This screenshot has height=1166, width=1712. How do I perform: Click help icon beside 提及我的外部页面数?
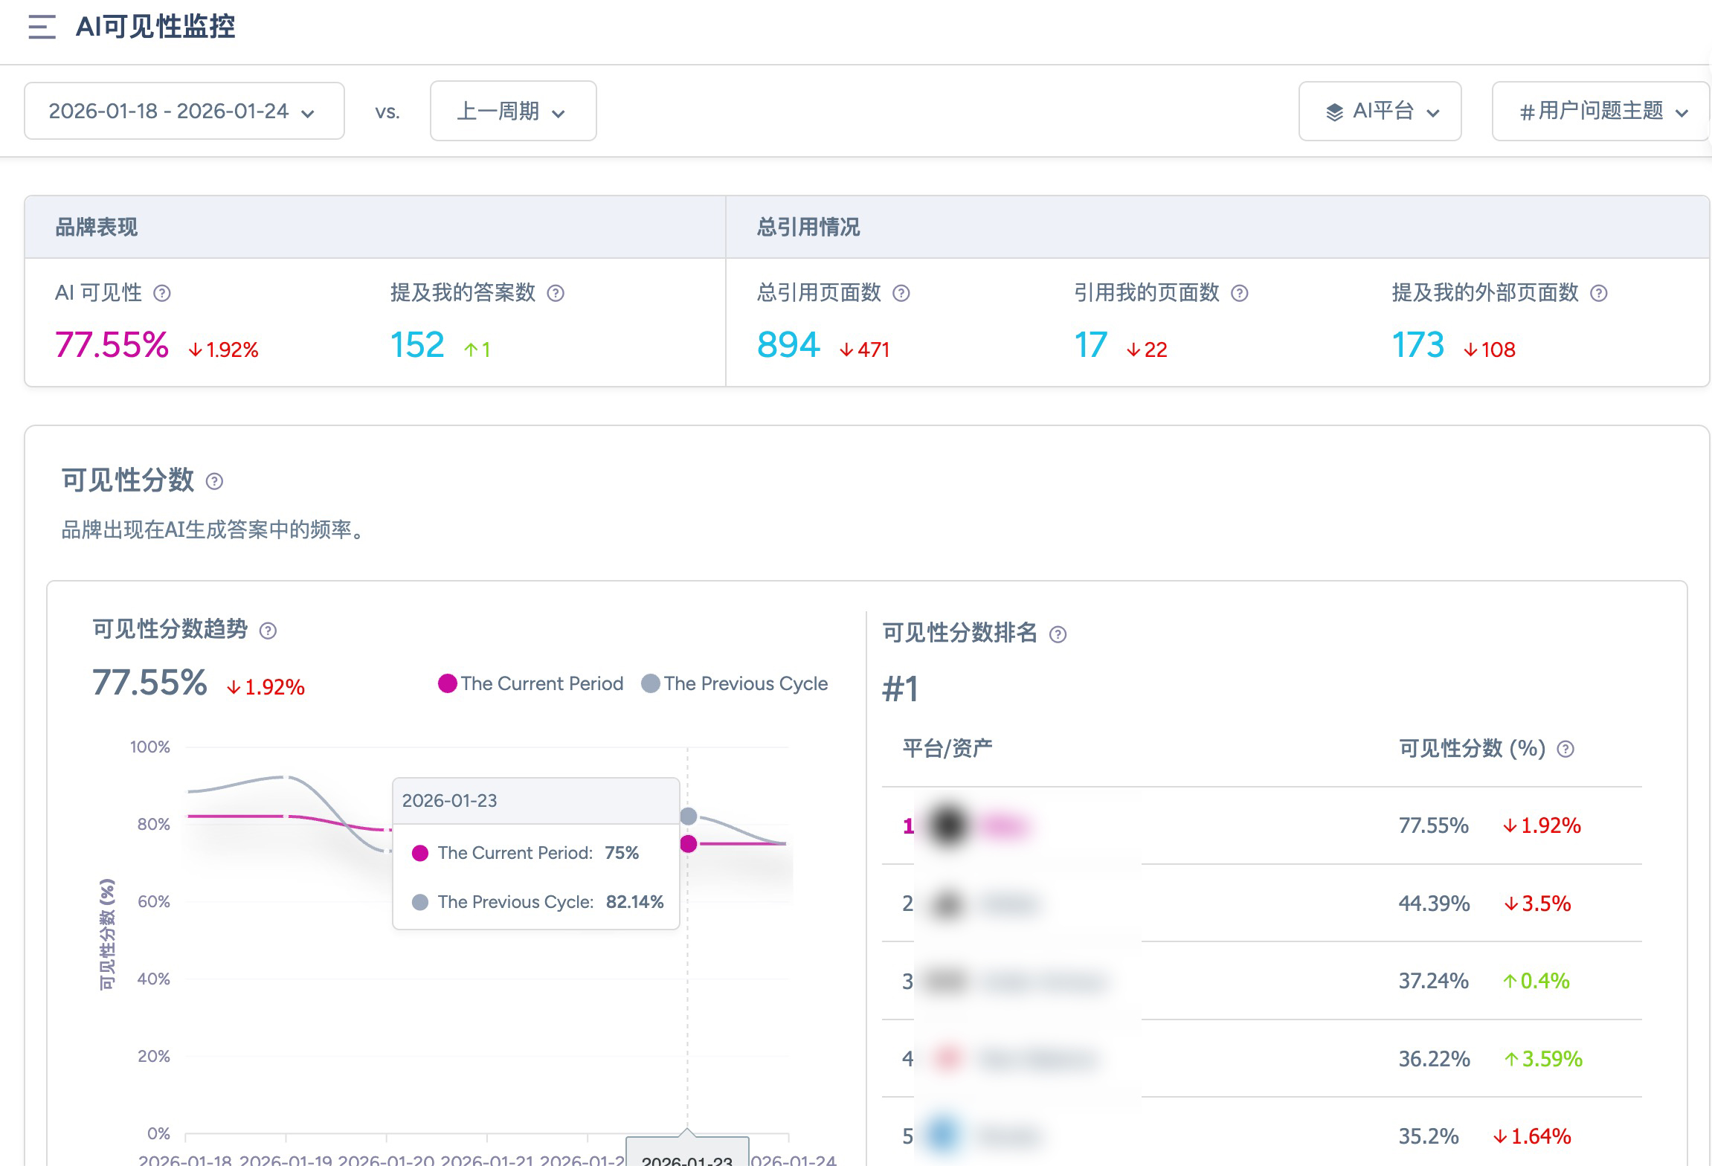pyautogui.click(x=1599, y=293)
